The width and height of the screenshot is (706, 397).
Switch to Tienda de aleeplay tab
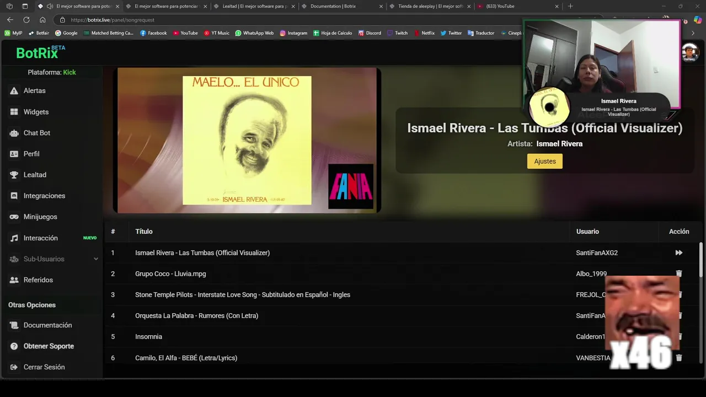click(429, 6)
